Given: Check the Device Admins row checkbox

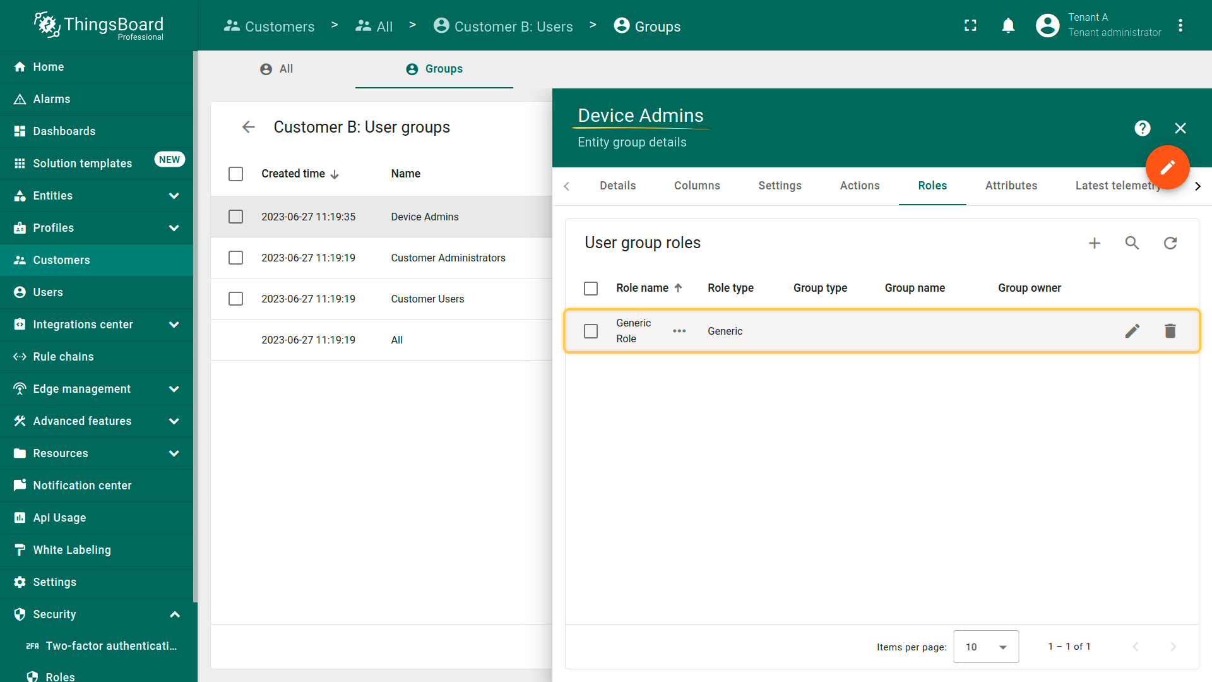Looking at the screenshot, I should (x=235, y=217).
